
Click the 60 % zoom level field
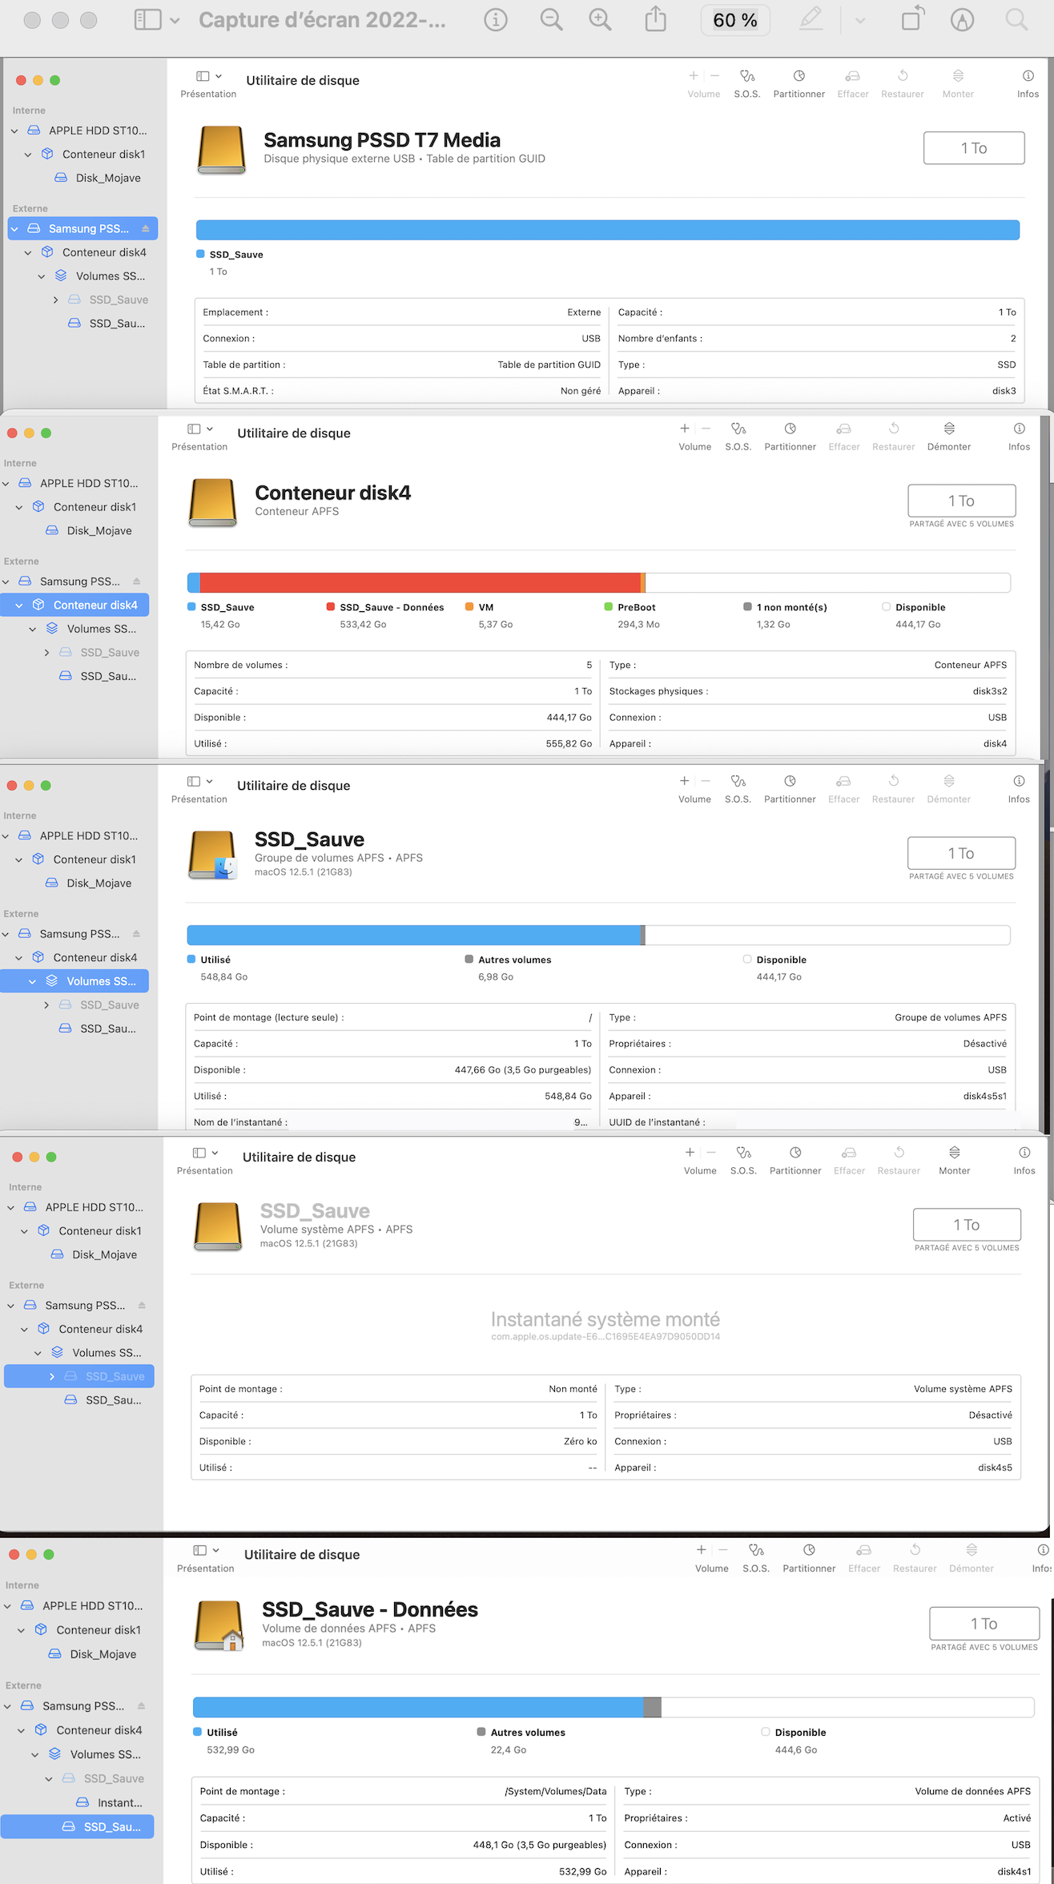[x=734, y=21]
